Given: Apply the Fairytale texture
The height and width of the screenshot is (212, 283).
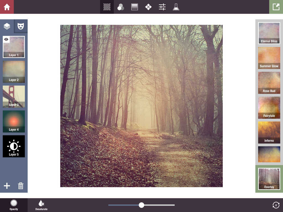Looking at the screenshot, I should 269,108.
